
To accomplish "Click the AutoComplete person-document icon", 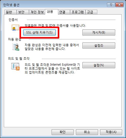I will (x=16, y=47).
